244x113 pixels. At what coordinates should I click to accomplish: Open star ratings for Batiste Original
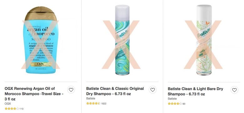pyautogui.click(x=93, y=103)
